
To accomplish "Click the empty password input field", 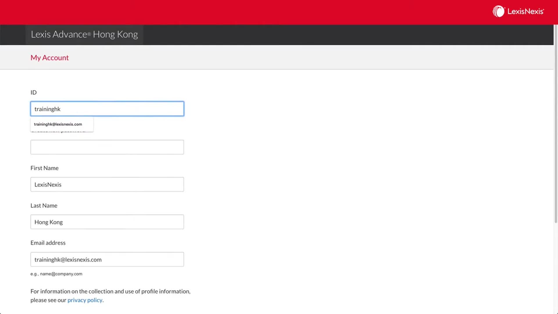I will (107, 147).
